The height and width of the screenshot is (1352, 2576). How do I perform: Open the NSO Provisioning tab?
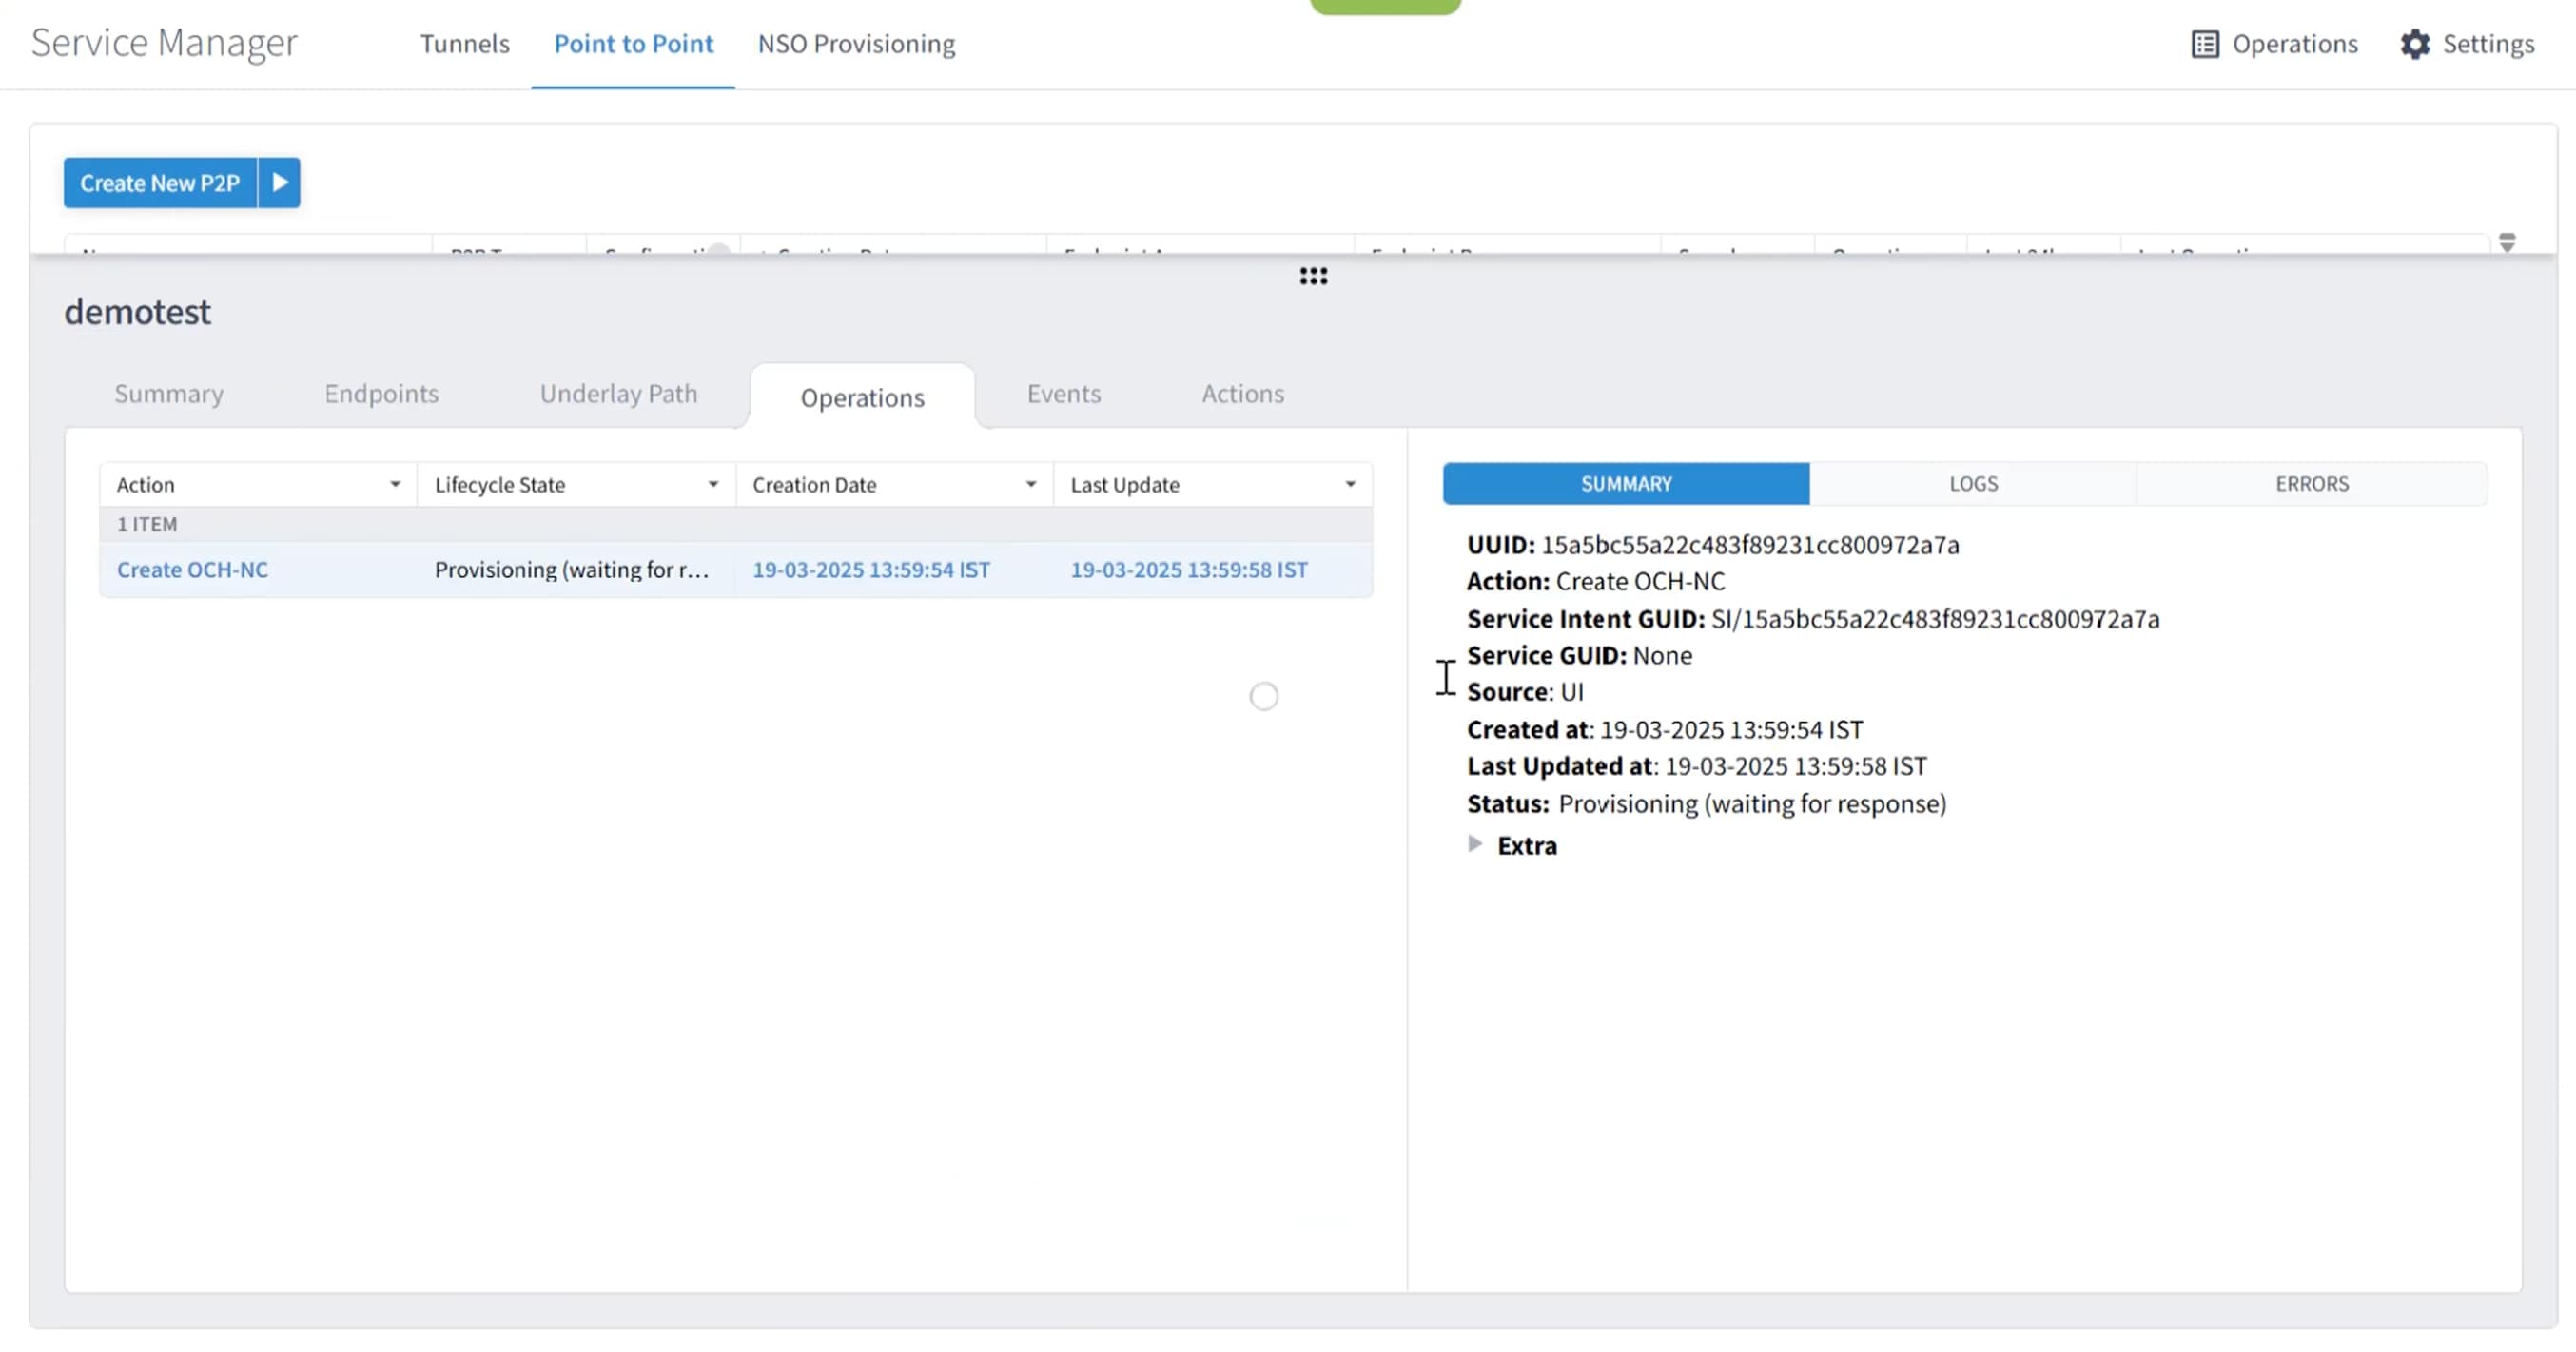857,44
